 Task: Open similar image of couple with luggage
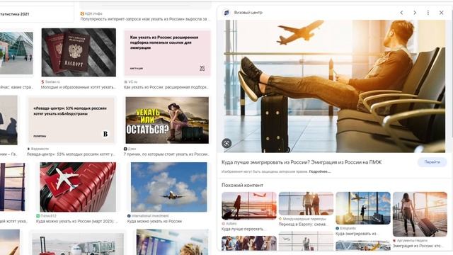pyautogui.click(x=306, y=203)
